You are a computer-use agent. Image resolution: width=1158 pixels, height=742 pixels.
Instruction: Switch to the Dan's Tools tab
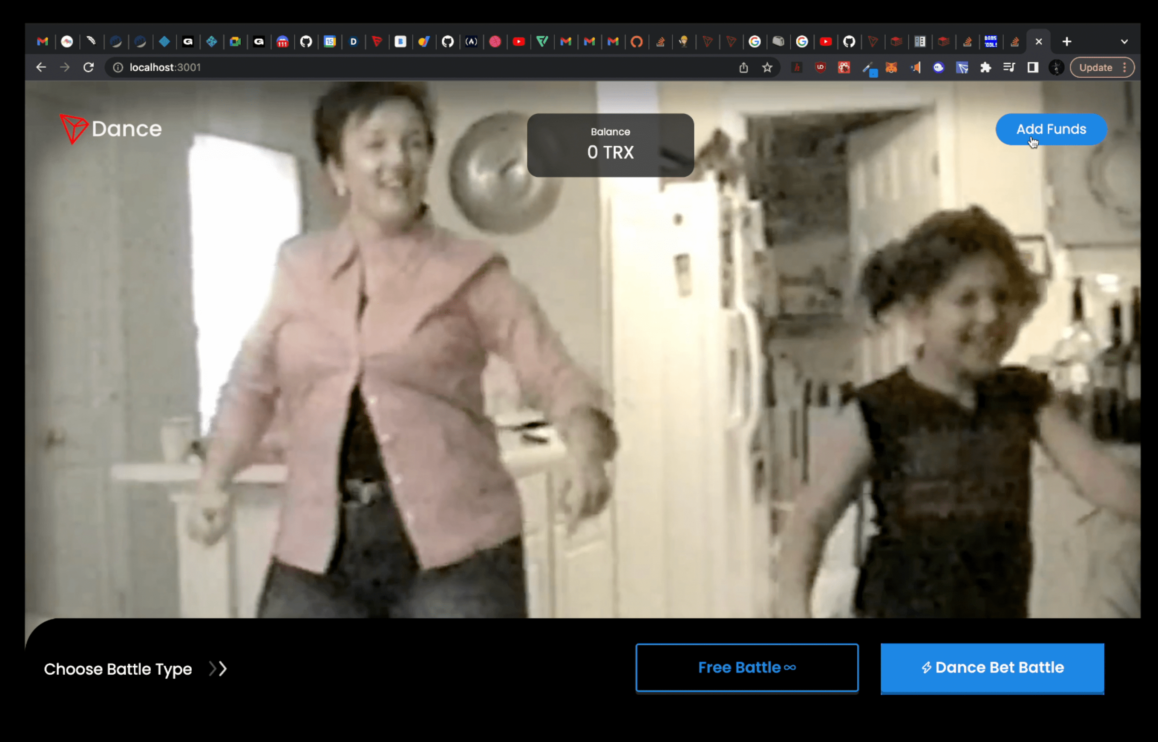pos(991,42)
